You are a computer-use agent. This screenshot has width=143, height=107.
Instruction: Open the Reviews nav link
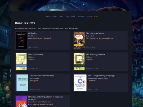81,16
